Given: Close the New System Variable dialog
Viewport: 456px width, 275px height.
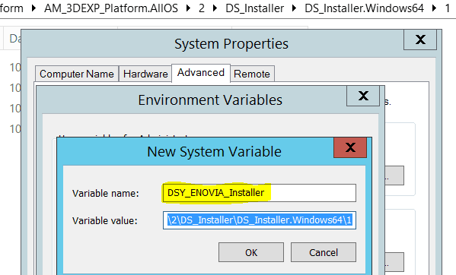Looking at the screenshot, I should tap(350, 147).
